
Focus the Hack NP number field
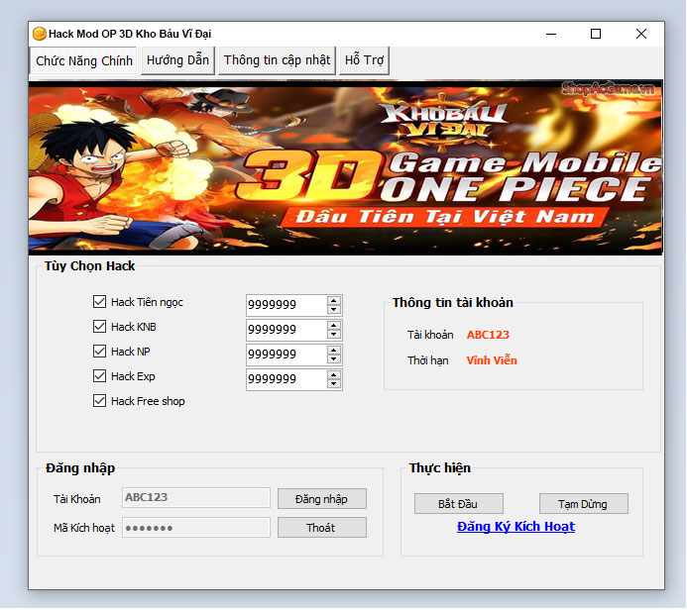[x=286, y=355]
